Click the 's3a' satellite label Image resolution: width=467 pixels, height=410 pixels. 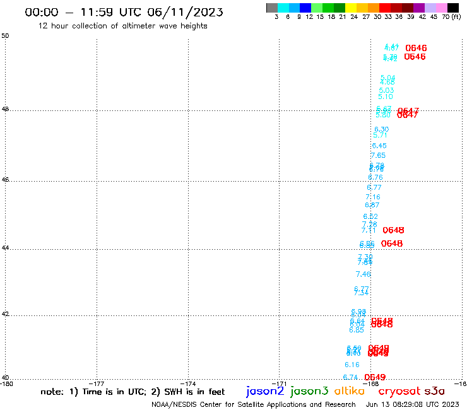[435, 391]
